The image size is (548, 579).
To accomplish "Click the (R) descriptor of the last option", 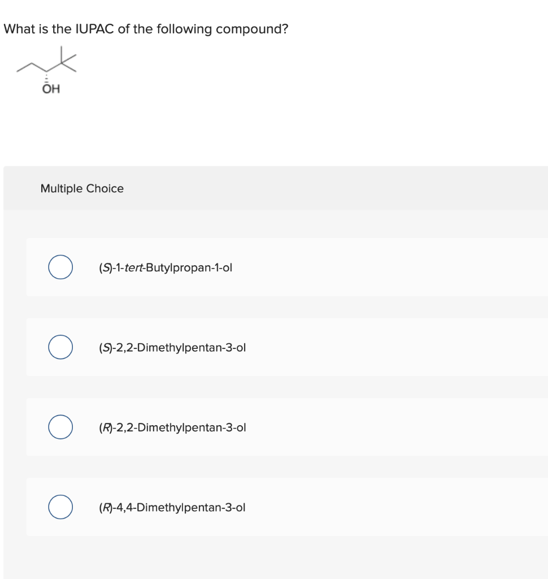I will 104,507.
